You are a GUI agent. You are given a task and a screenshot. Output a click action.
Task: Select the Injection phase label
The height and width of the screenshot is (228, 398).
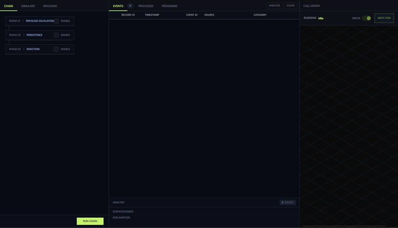tap(33, 49)
